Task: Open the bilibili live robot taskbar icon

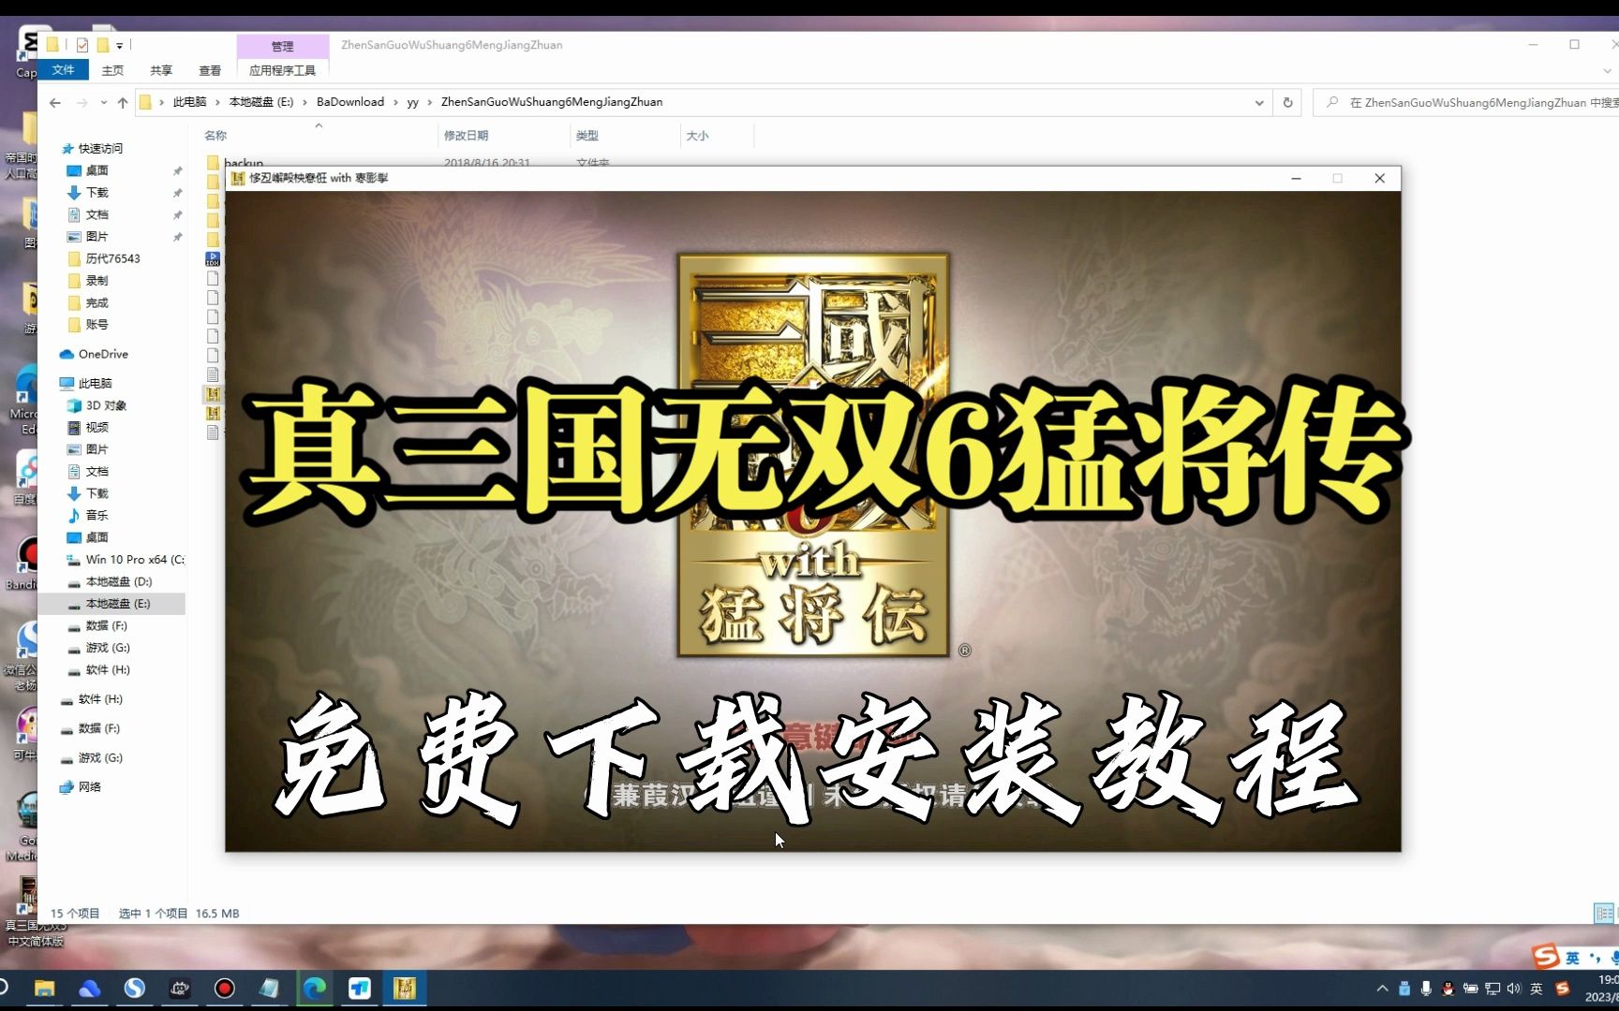Action: [179, 989]
